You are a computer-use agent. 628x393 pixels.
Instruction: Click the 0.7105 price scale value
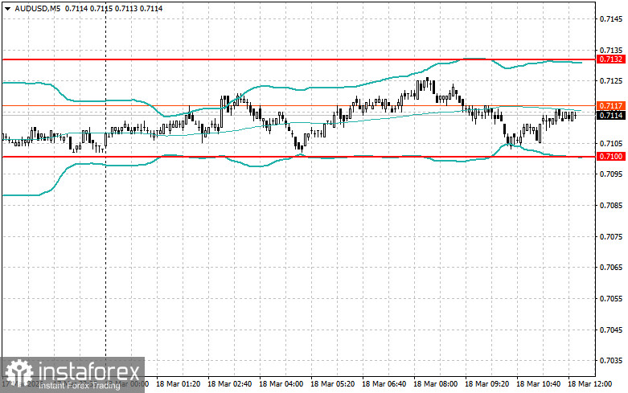pos(611,143)
